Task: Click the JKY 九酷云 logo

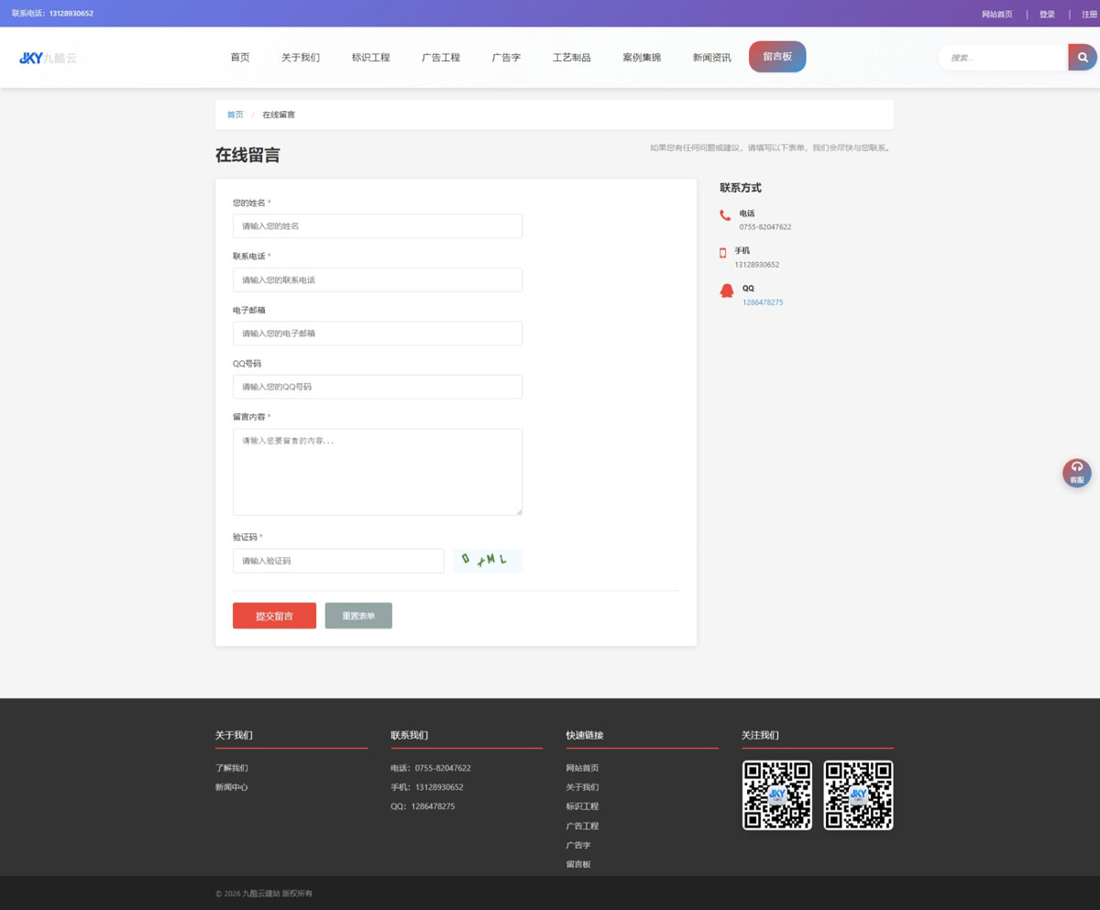Action: (x=49, y=57)
